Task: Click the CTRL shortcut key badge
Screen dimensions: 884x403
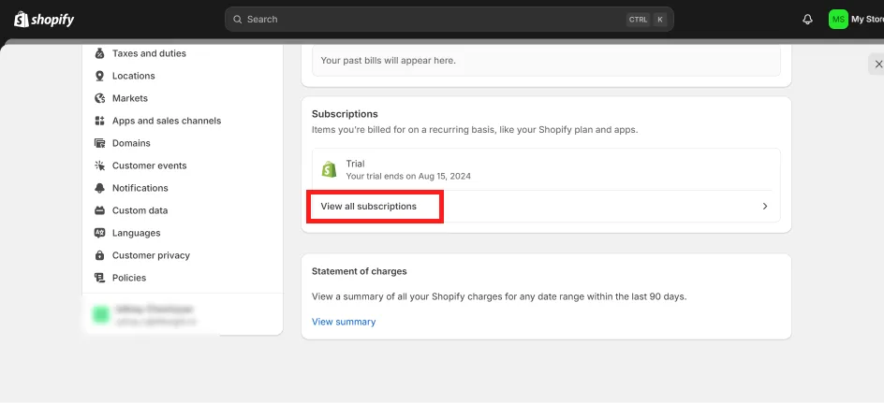Action: (639, 19)
